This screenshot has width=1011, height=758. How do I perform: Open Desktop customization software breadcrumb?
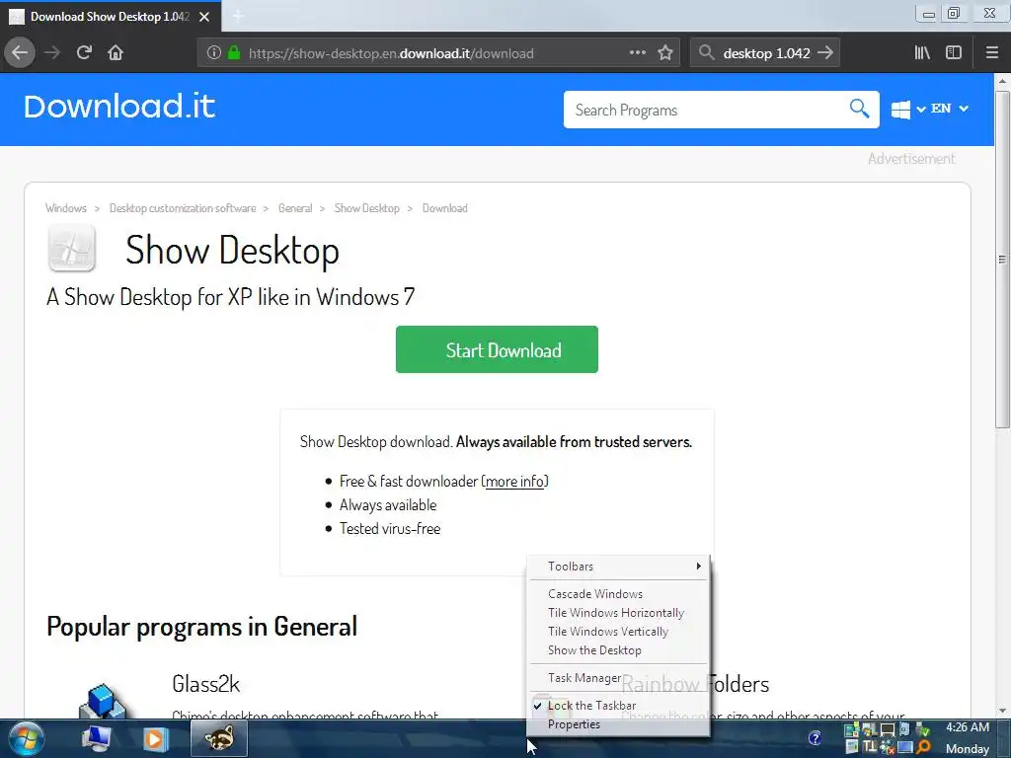(x=183, y=208)
